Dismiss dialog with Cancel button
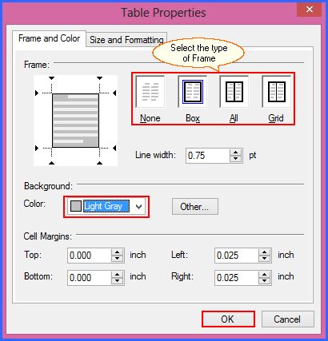This screenshot has width=328, height=341. click(287, 319)
